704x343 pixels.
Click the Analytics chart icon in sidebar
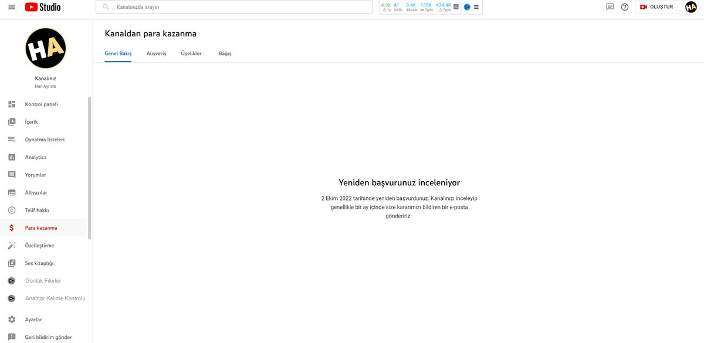click(x=12, y=157)
